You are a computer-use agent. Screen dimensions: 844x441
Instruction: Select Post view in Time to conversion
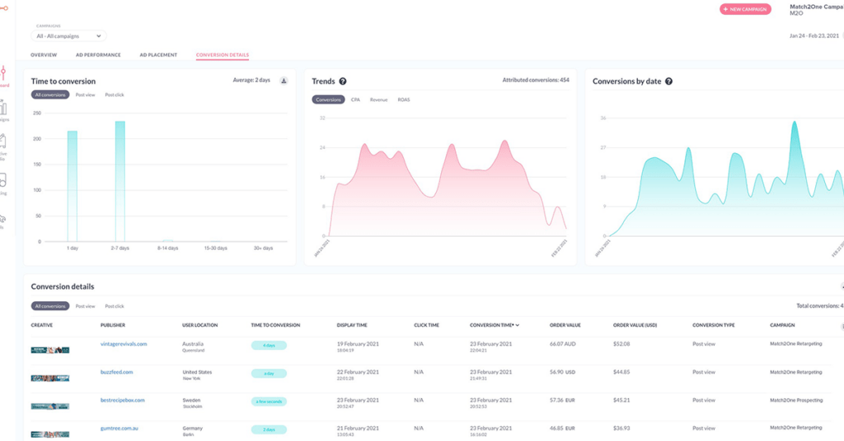85,95
